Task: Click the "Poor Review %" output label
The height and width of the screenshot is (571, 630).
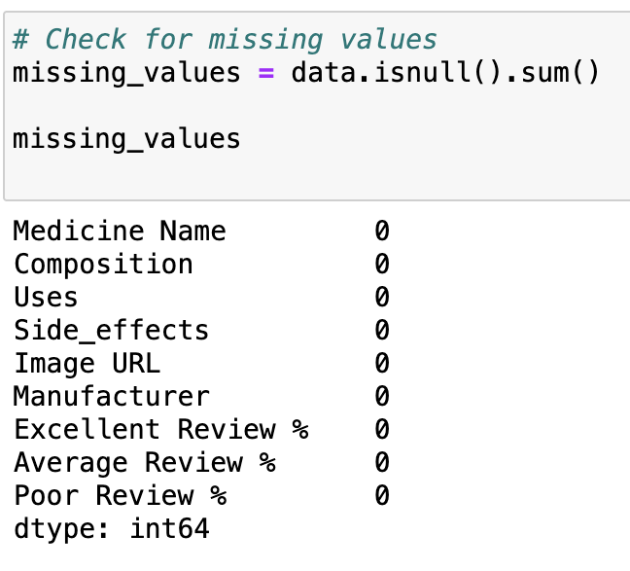Action: (x=120, y=495)
